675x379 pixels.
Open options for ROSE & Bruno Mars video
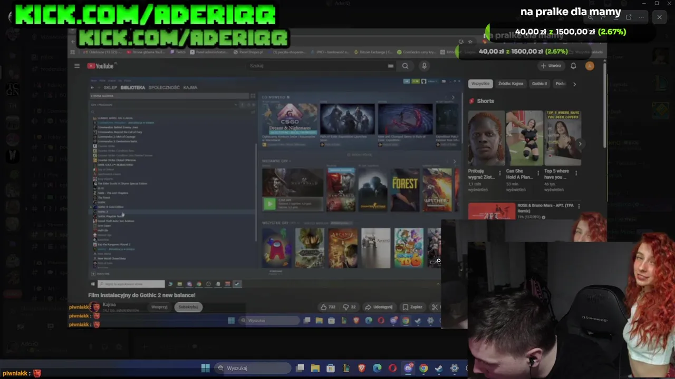[x=578, y=206]
